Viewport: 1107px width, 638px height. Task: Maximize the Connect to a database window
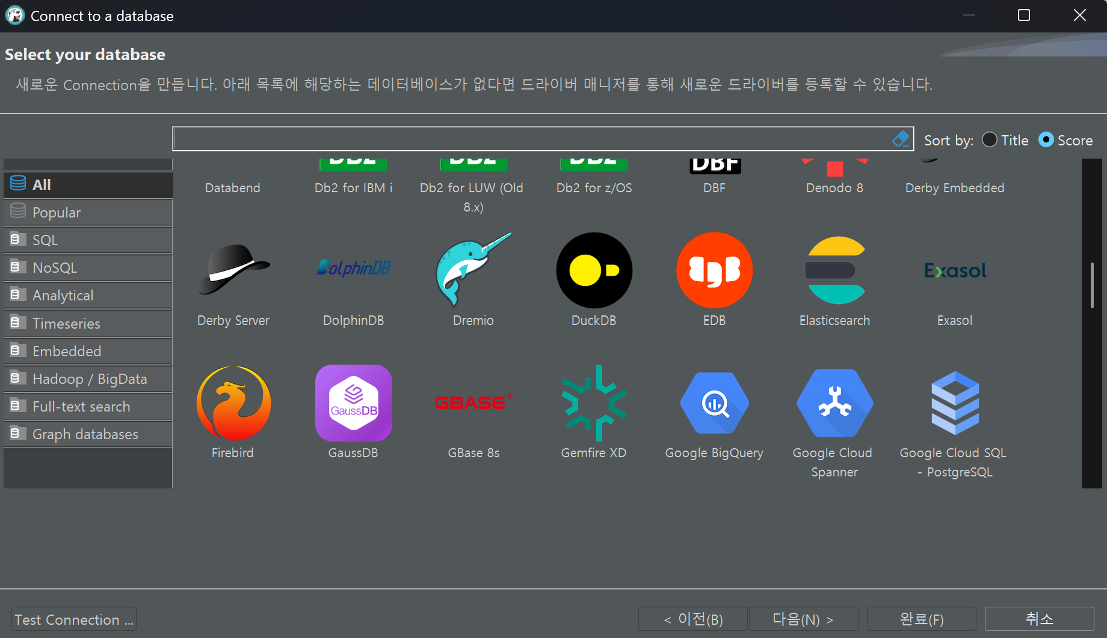pyautogui.click(x=1024, y=16)
